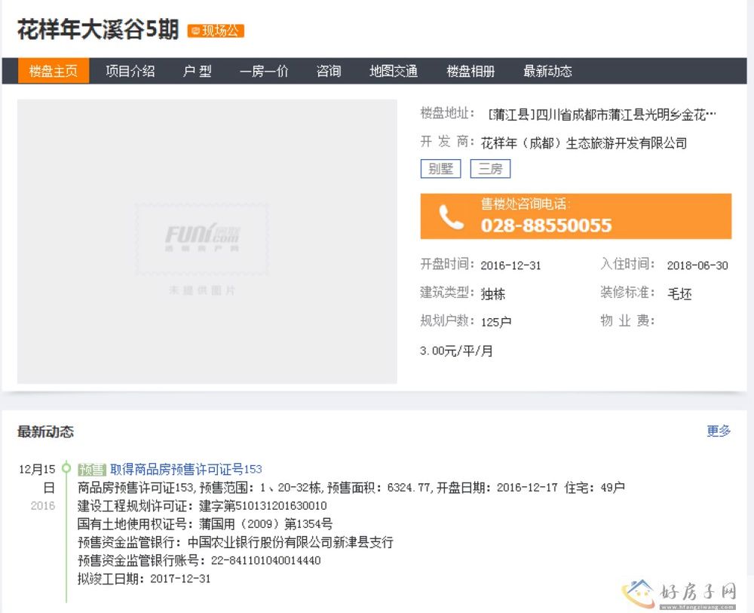
Task: Click the orange 现场公 badge
Action: (x=216, y=31)
